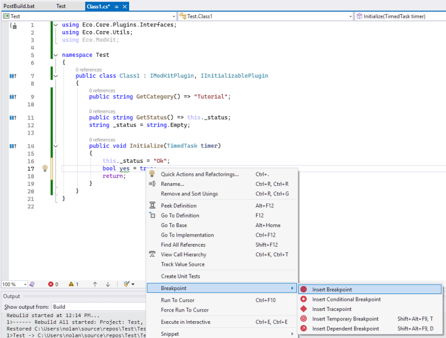Click the IModKitPlugin interface name
The image size is (446, 338).
[172, 76]
